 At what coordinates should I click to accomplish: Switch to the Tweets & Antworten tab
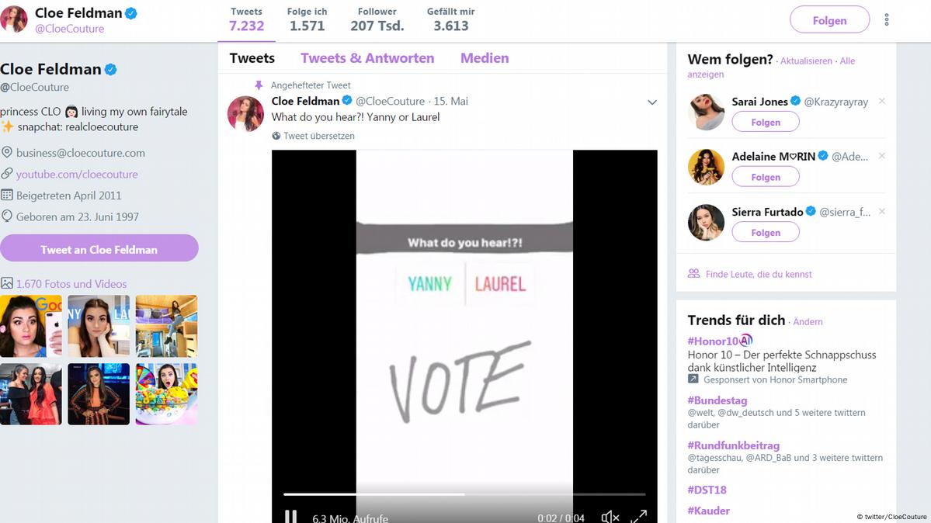[367, 58]
